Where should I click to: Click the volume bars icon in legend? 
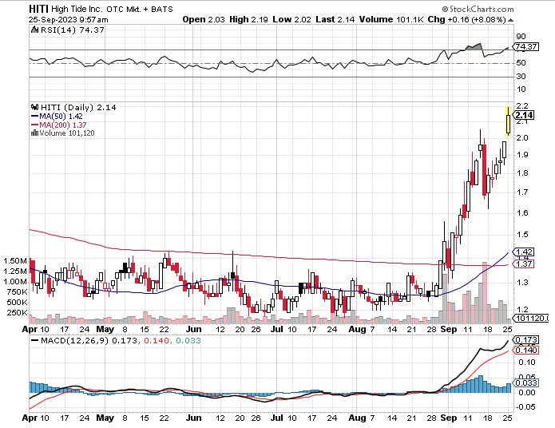(x=34, y=133)
